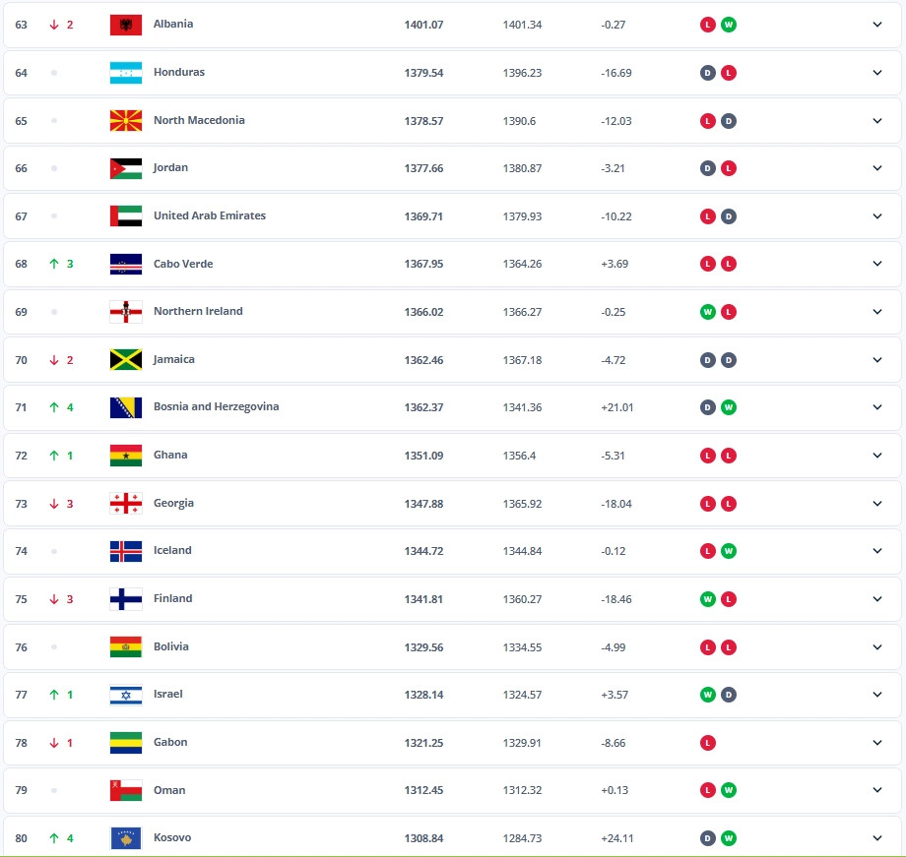The height and width of the screenshot is (857, 906).
Task: Click the green W badge in Albania's row
Action: point(728,25)
